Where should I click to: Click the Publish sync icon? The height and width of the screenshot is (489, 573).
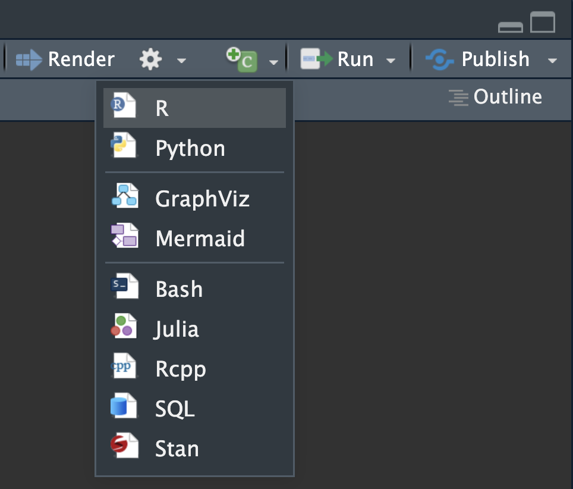click(x=440, y=59)
